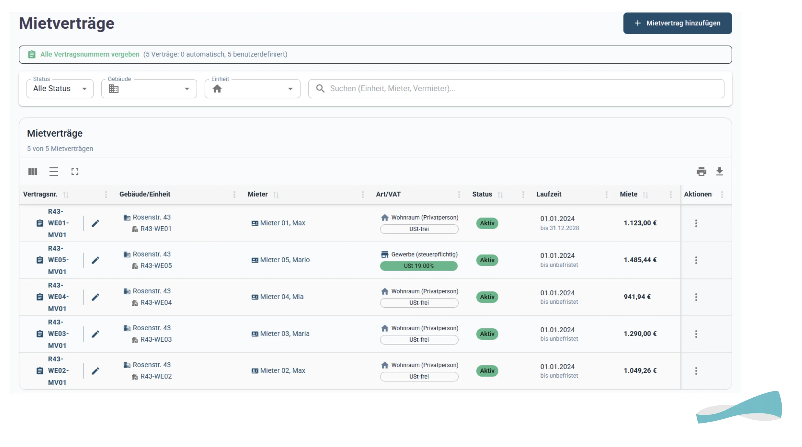Open Laufzeit column options menu
Viewport: 802px width, 447px height.
point(606,194)
